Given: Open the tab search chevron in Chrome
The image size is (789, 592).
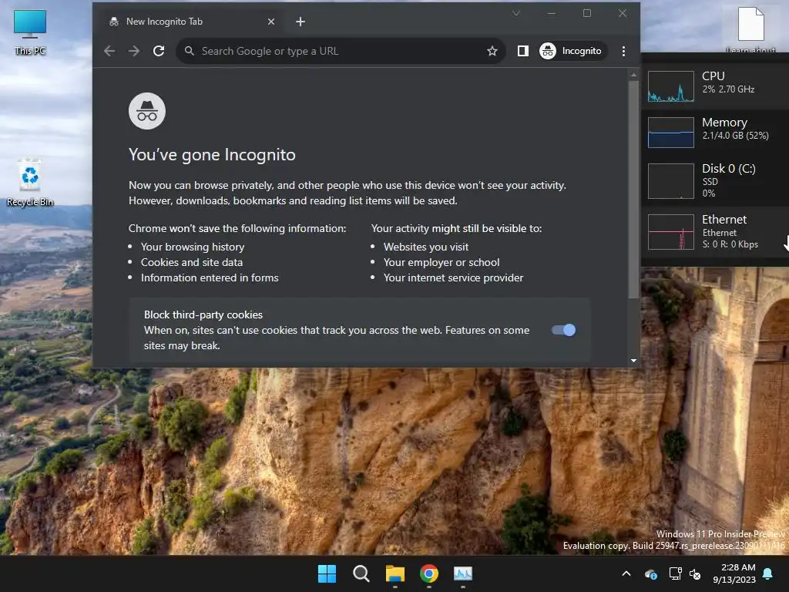Looking at the screenshot, I should 516,14.
